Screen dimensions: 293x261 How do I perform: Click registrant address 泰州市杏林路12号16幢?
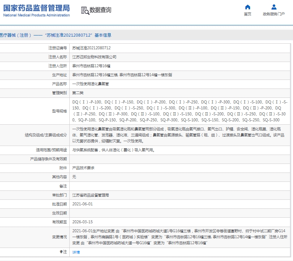pos(91,66)
